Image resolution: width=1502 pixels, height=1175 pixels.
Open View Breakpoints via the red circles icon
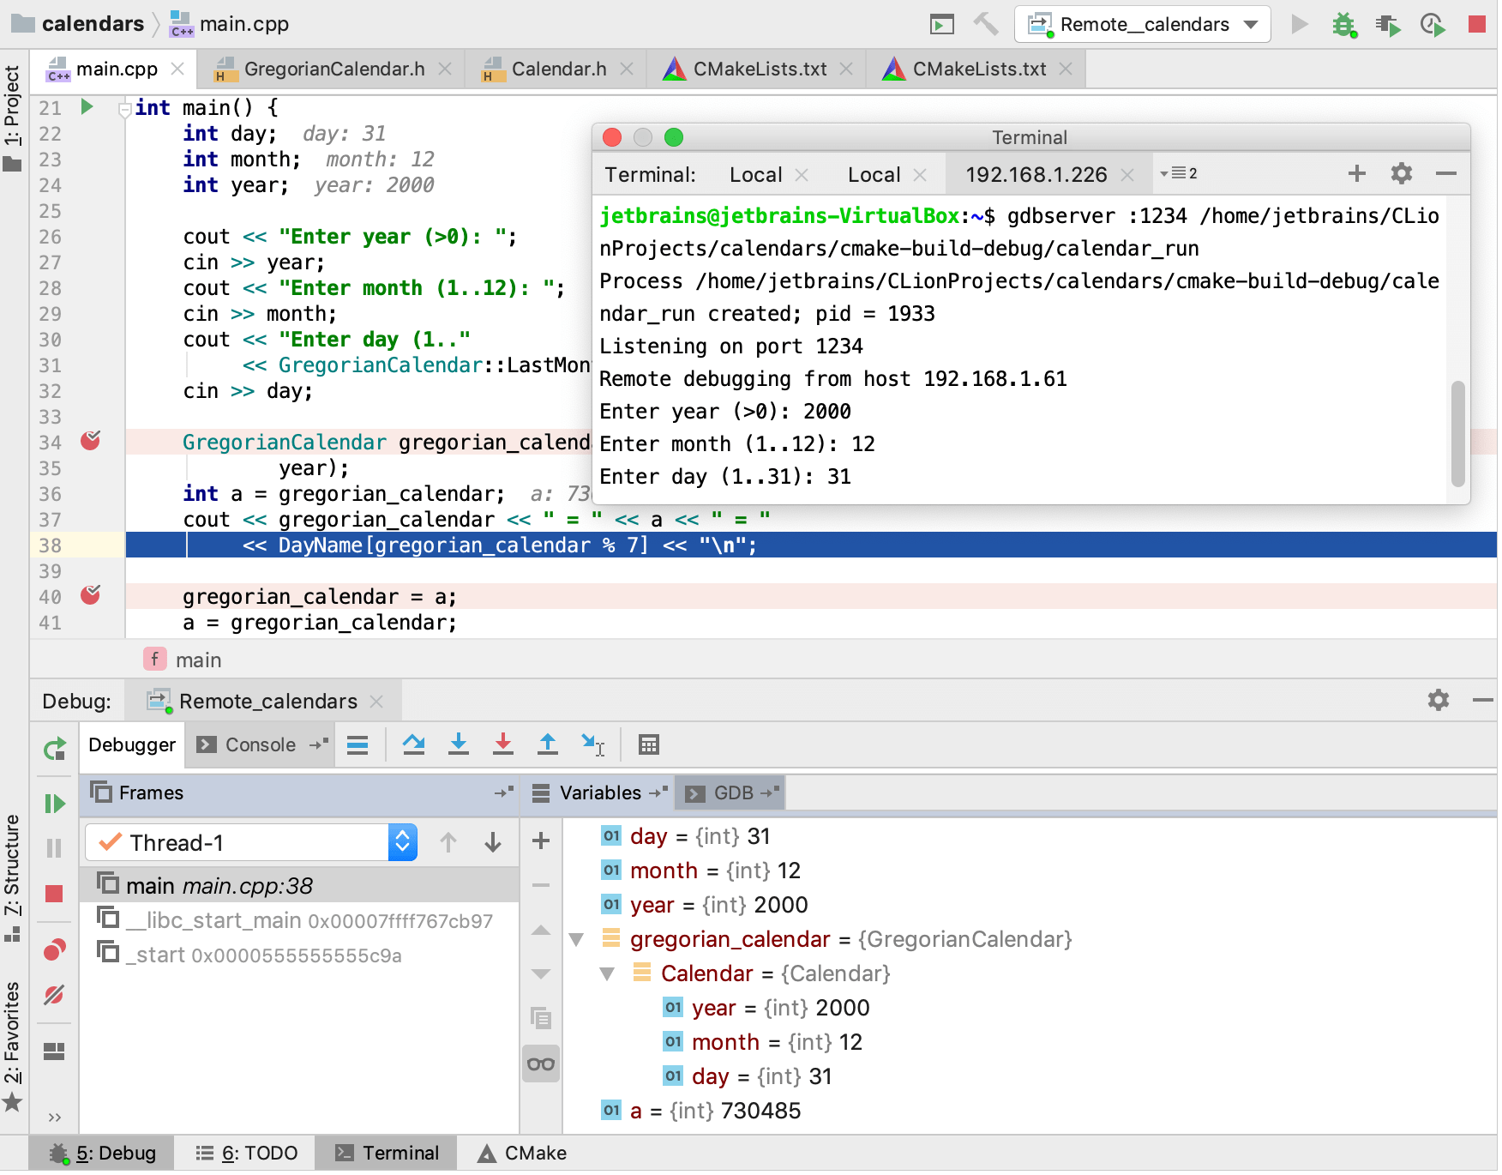click(x=53, y=948)
